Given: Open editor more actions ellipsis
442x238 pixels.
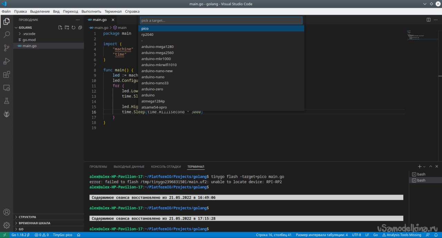Looking at the screenshot, I should click(x=436, y=20).
